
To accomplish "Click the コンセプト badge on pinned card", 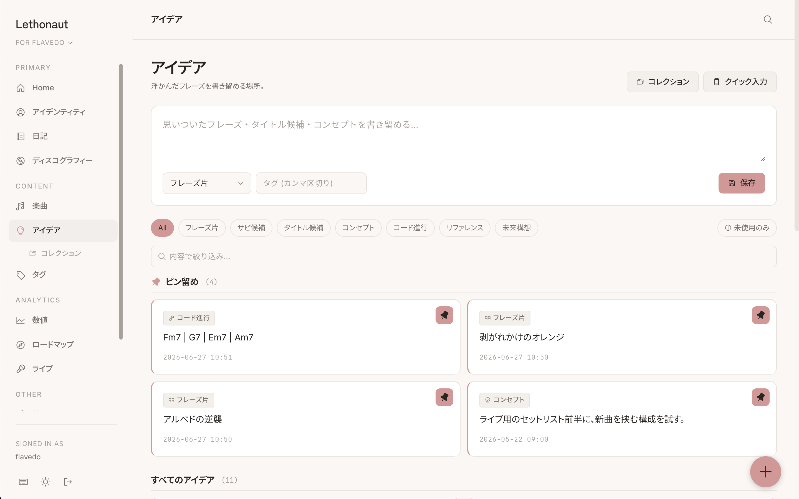I will coord(504,400).
